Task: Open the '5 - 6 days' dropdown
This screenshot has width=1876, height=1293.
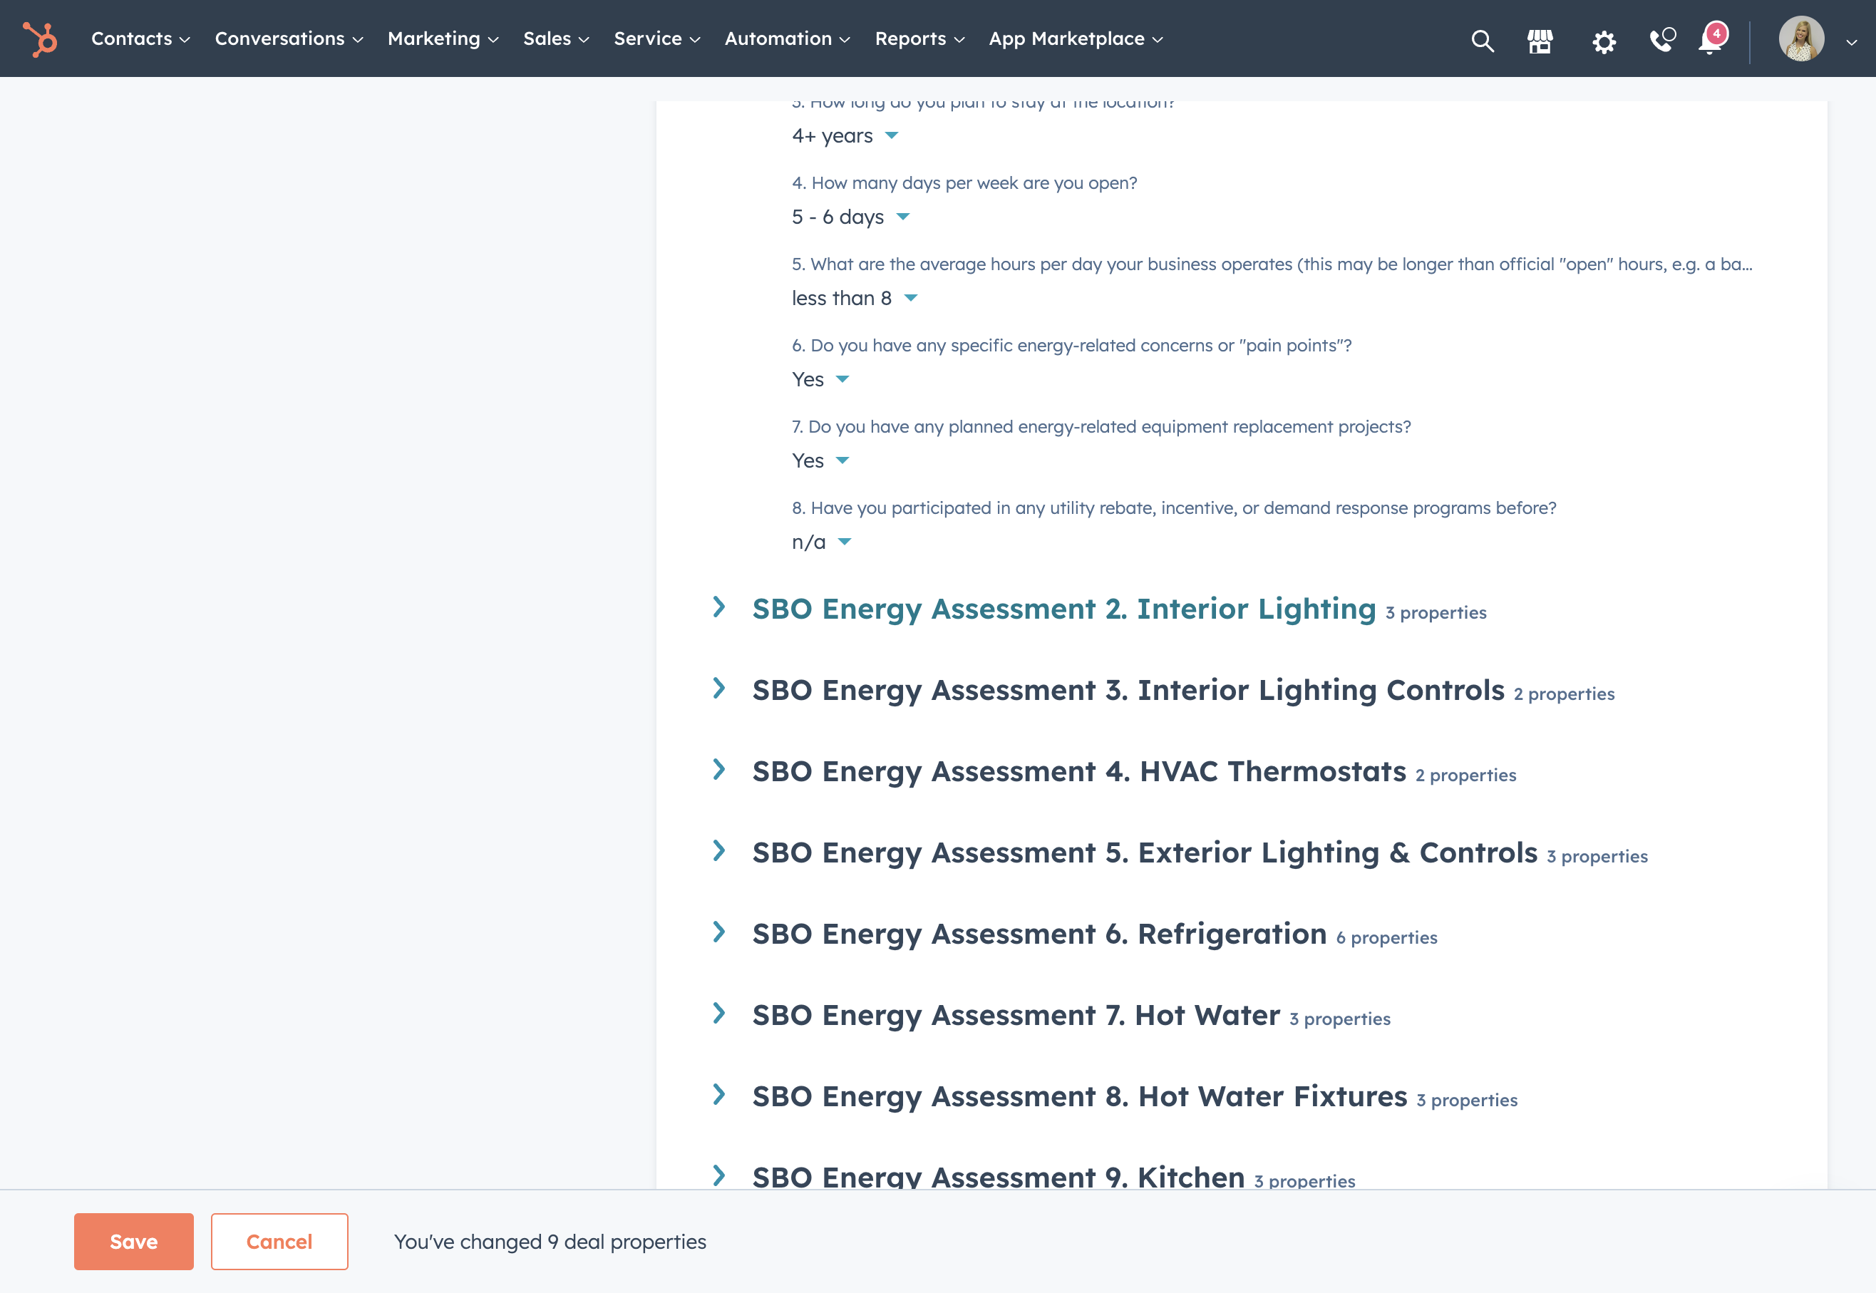Action: click(x=850, y=216)
